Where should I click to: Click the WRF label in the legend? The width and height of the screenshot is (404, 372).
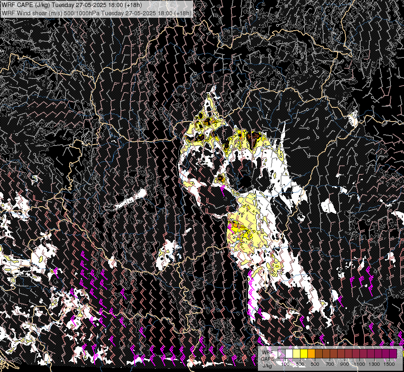(x=268, y=353)
